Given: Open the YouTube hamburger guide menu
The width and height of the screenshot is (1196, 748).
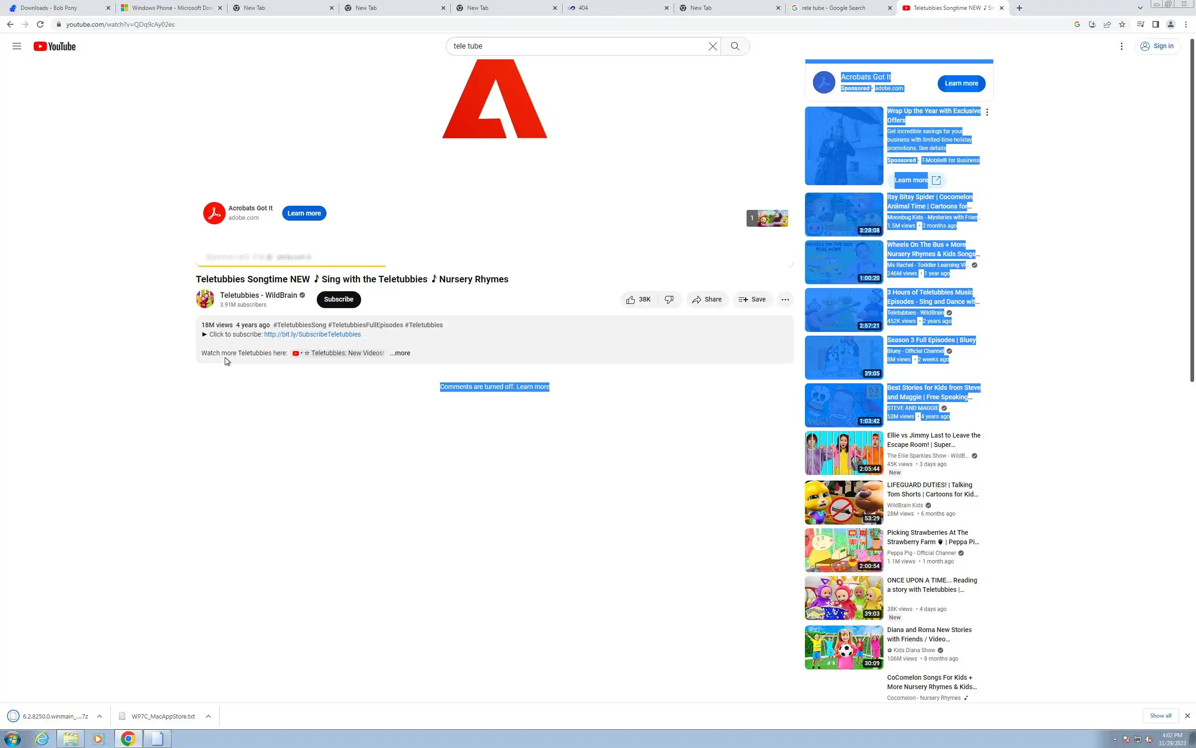Looking at the screenshot, I should pos(16,46).
